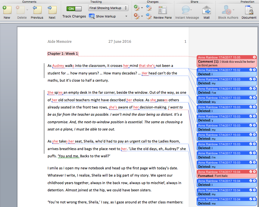Click the Show Markup magnifier icon

[92, 16]
